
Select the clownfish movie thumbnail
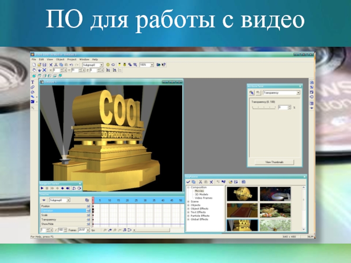click(275, 210)
